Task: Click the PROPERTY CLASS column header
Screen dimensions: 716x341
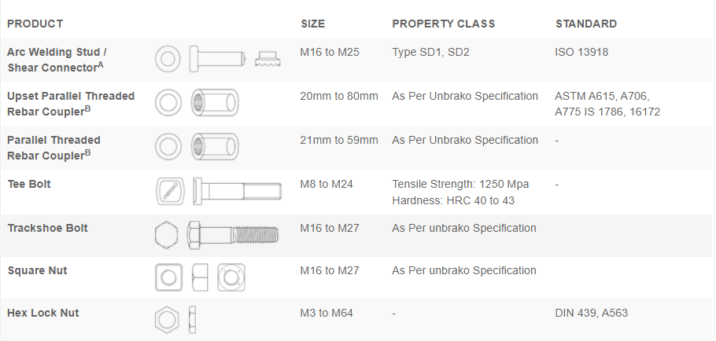Action: click(x=444, y=24)
